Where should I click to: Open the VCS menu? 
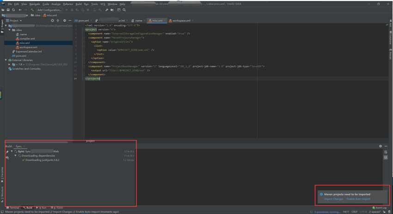(x=103, y=4)
